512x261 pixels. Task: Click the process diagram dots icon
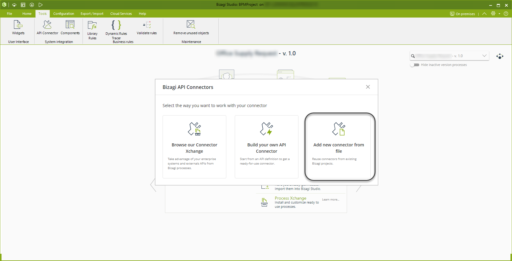pos(500,56)
